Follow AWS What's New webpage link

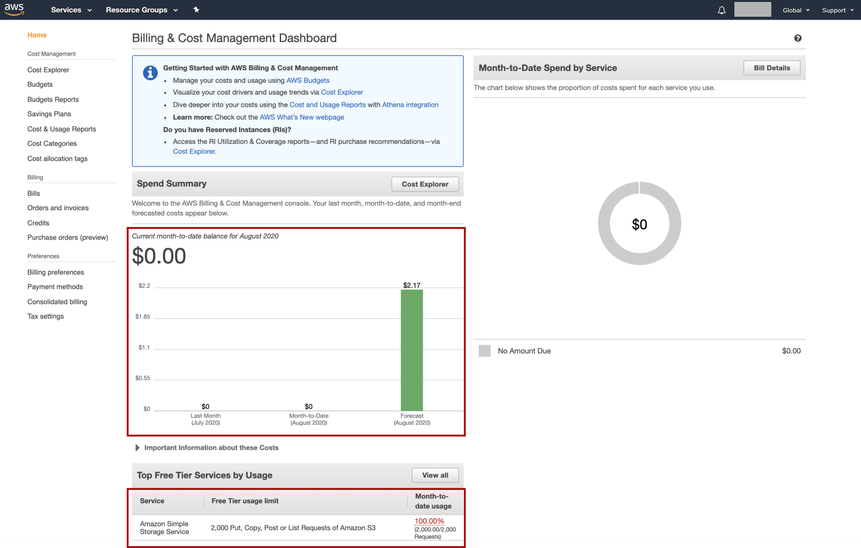click(x=302, y=117)
